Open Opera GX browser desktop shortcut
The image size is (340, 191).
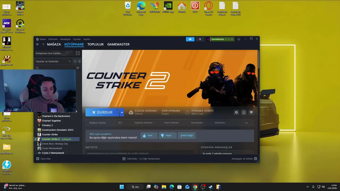[209, 8]
